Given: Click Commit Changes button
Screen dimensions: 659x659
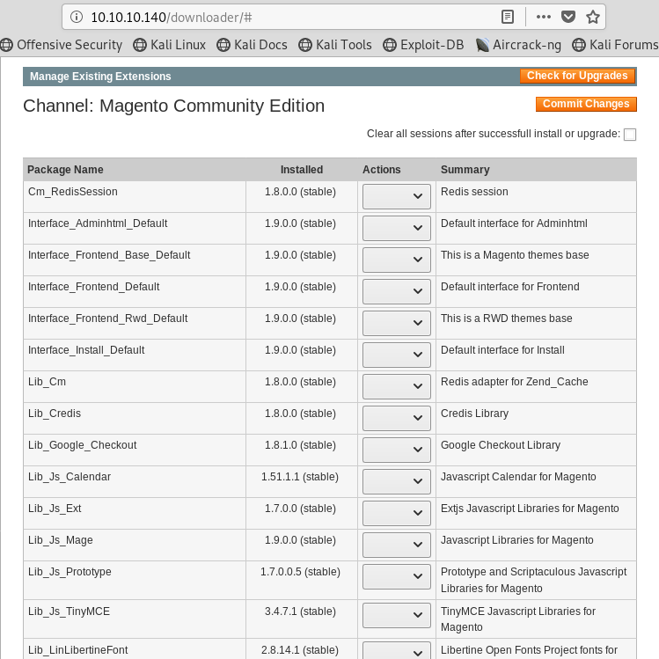Looking at the screenshot, I should coord(586,104).
